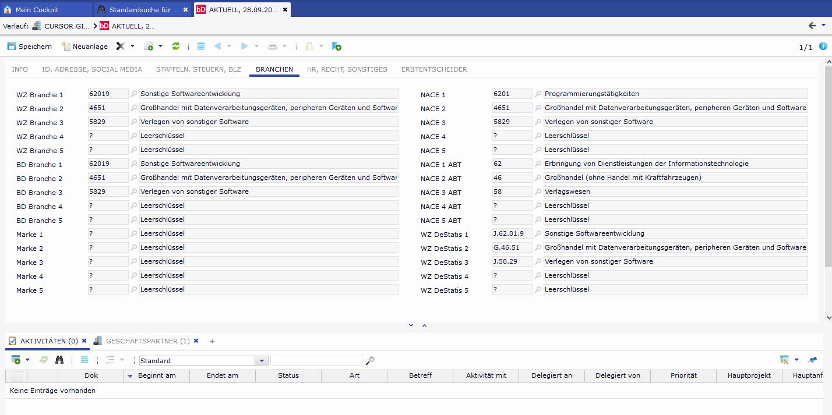Image resolution: width=832 pixels, height=415 pixels.
Task: Click Neuanlage to create a record
Action: pos(84,47)
